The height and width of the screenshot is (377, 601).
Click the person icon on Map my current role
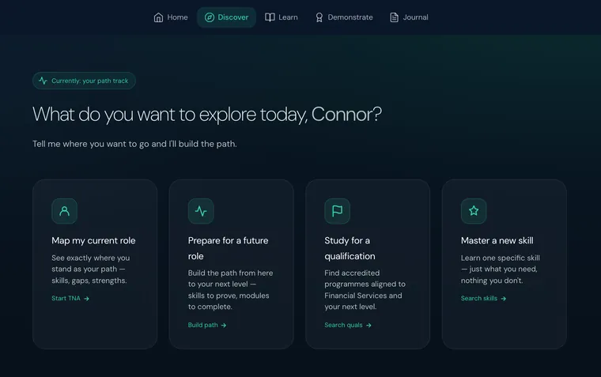point(64,211)
